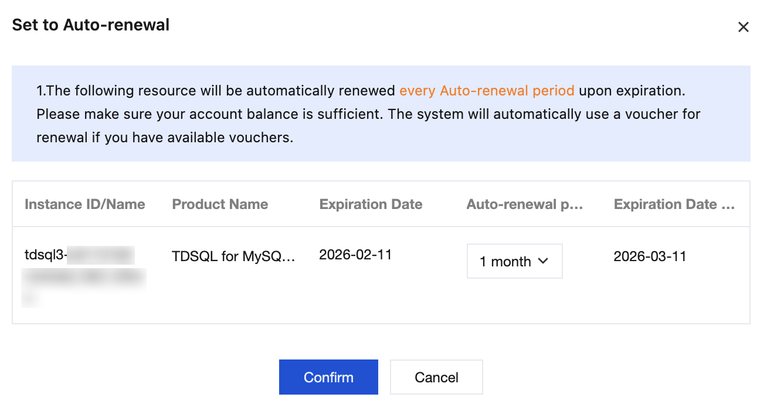Image resolution: width=767 pixels, height=411 pixels.
Task: Open the 1 month renewal period dropdown
Action: (514, 262)
